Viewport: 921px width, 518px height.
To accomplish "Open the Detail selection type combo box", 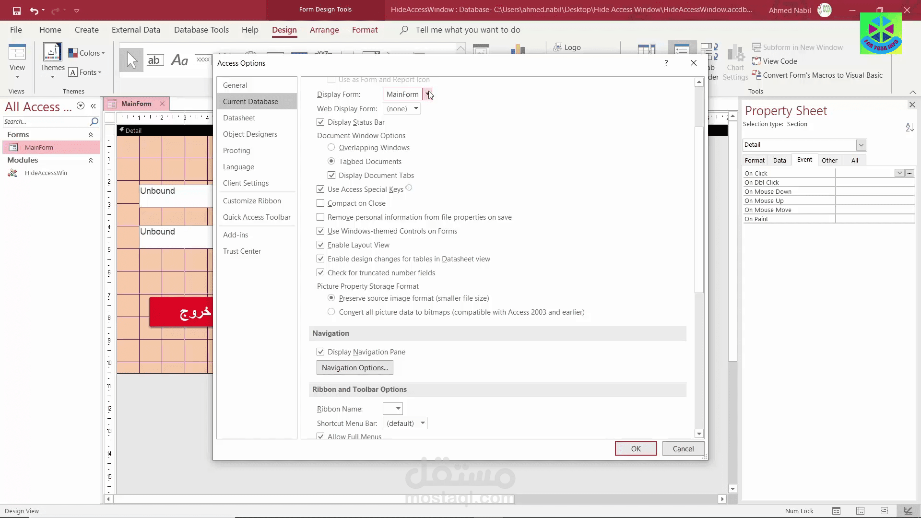I will 861,145.
